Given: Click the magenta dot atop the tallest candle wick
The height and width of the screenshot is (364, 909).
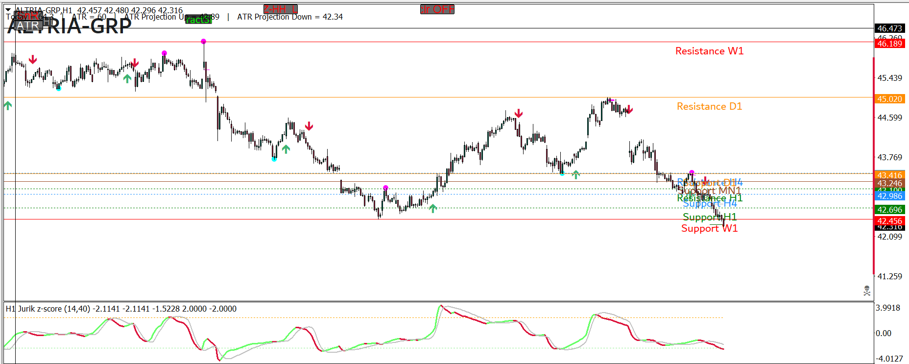Looking at the screenshot, I should click(x=203, y=42).
